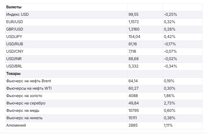Select the "Алюминий" row label
207x134 pixels.
point(16,125)
